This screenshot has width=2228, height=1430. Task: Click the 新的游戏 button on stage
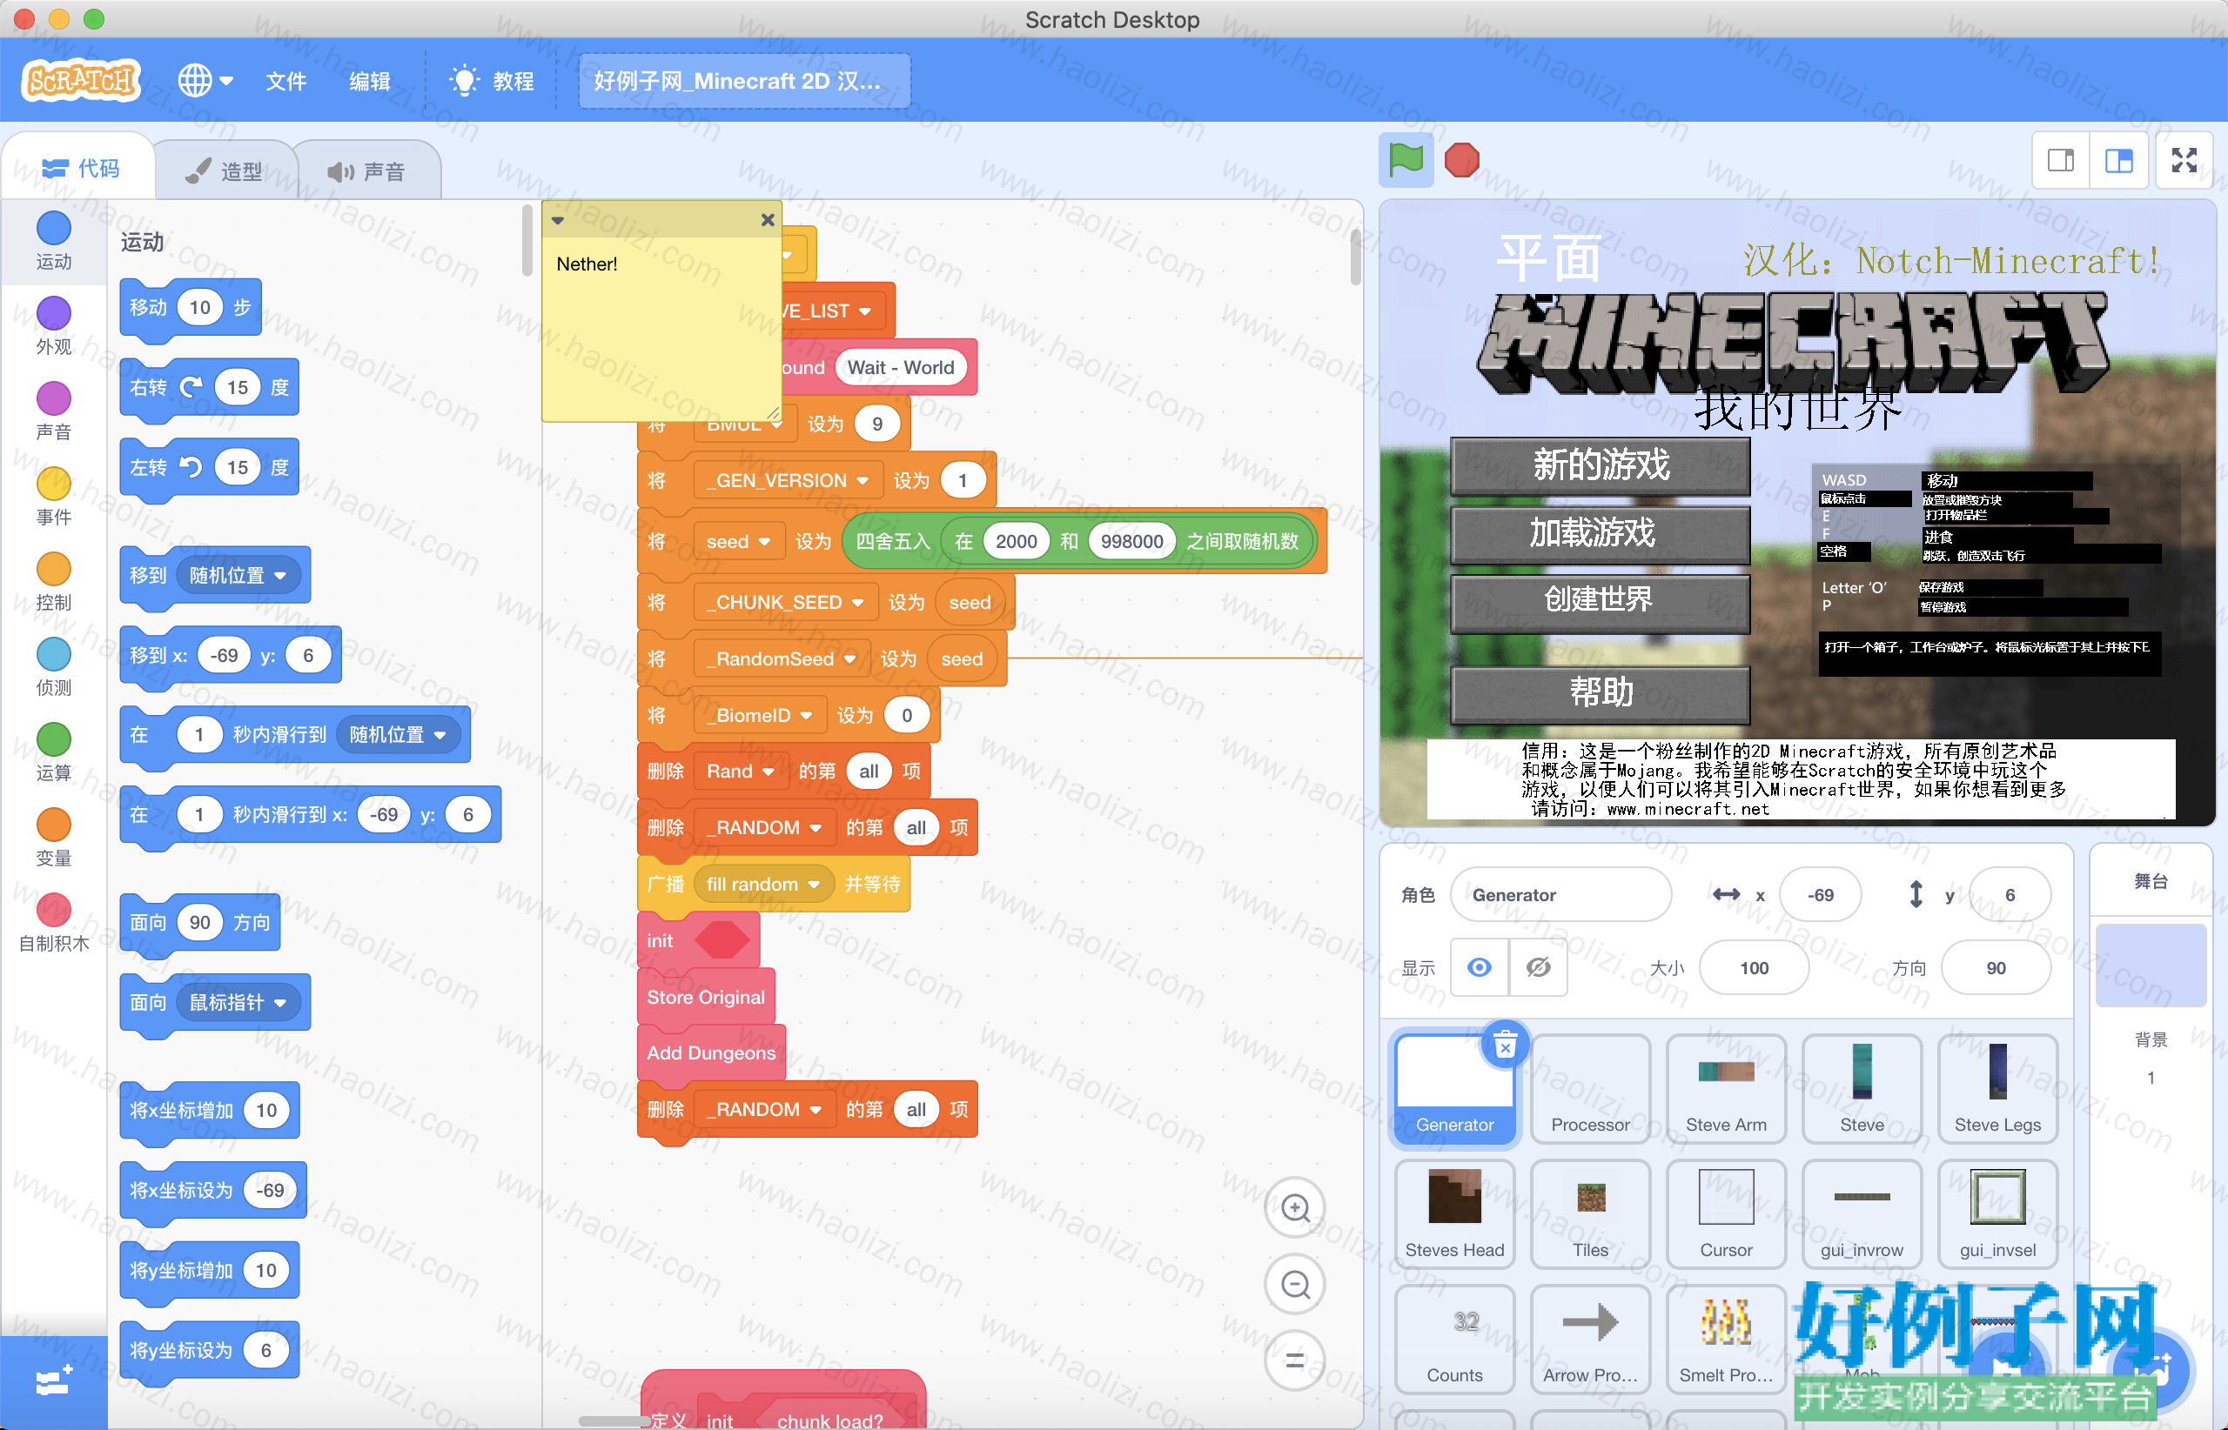(1600, 465)
